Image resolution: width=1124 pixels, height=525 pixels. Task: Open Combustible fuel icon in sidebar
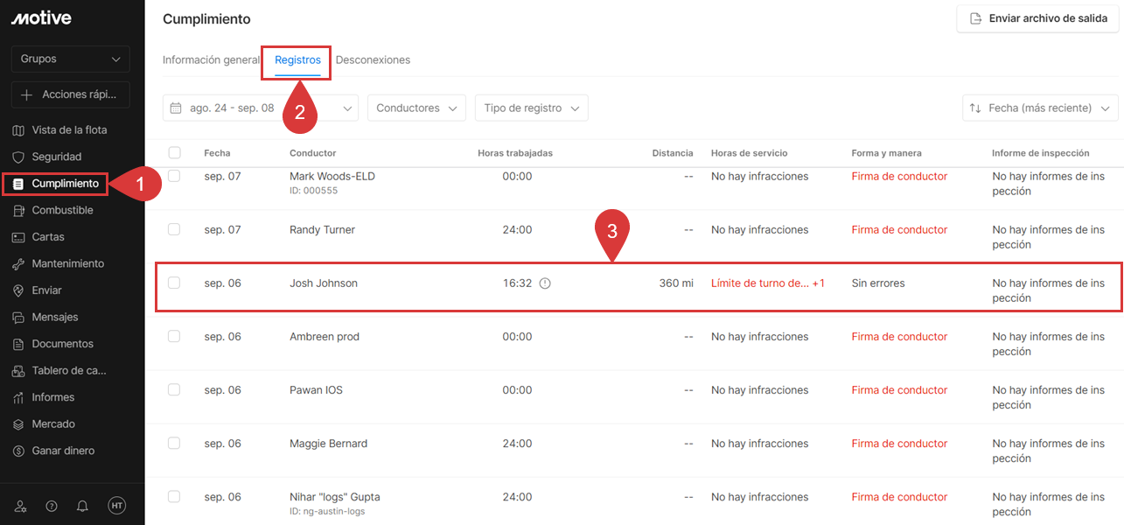point(18,211)
